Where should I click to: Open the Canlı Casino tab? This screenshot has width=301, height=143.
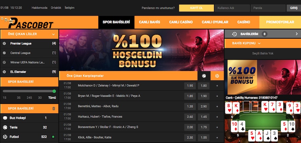coord(181,22)
